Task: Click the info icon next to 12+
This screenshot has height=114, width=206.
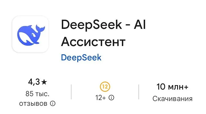Action: pos(111,98)
